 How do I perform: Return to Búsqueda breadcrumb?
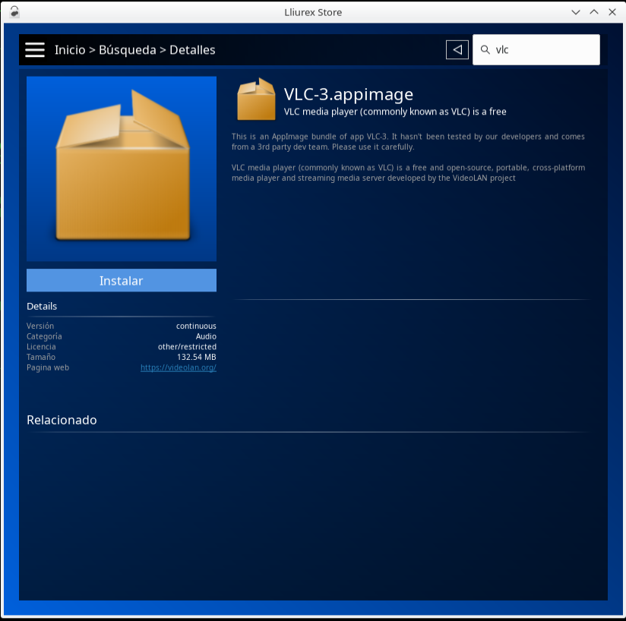click(128, 50)
